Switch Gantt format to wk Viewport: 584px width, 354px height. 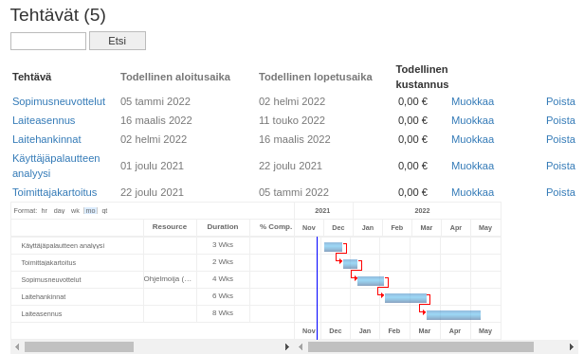pyautogui.click(x=75, y=210)
